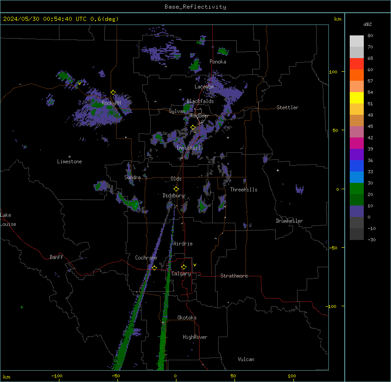The height and width of the screenshot is (382, 391).
Task: Click the -50 tick on the horizontal axis
Action: point(116,376)
